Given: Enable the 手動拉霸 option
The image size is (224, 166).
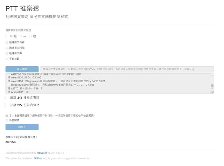Looking at the screenshot, I should pos(7,59).
